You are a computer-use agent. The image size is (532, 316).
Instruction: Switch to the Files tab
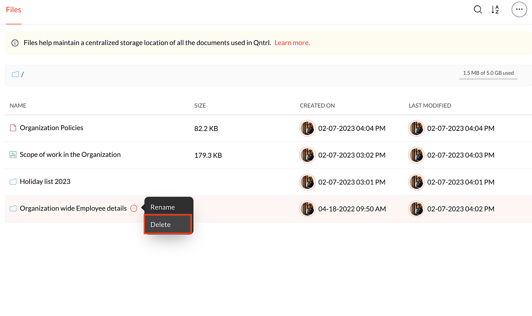click(x=14, y=10)
